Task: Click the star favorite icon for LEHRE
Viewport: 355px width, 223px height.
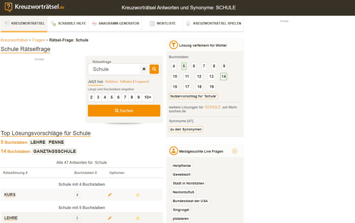Action: pos(138,218)
